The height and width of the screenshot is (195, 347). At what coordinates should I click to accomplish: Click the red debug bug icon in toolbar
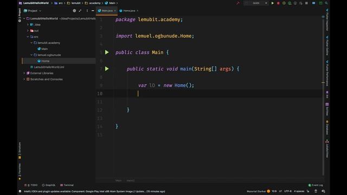point(278,3)
